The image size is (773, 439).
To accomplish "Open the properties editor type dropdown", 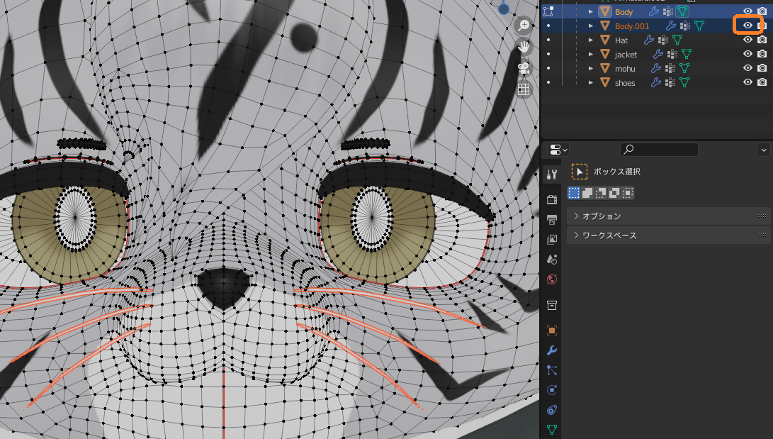I will tap(558, 150).
